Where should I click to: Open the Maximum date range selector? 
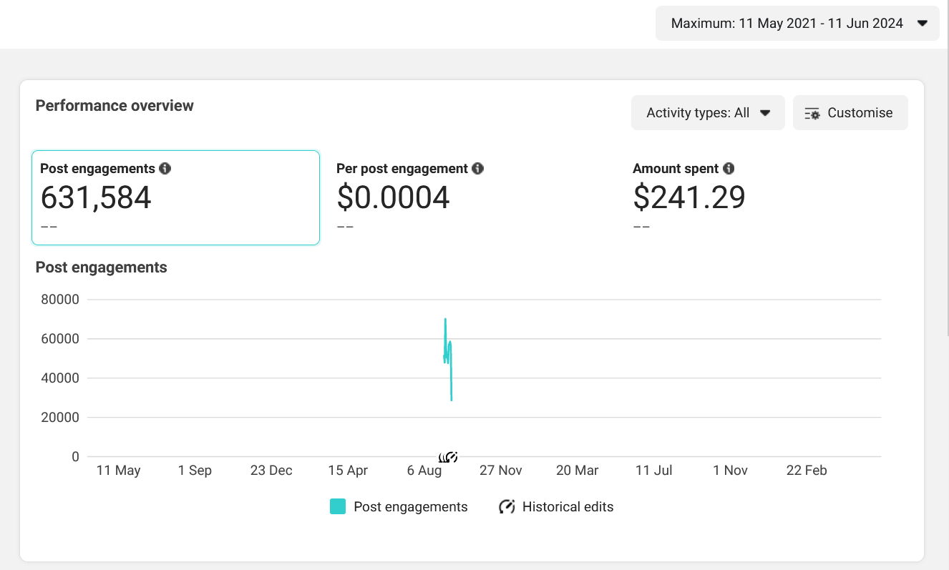point(787,24)
